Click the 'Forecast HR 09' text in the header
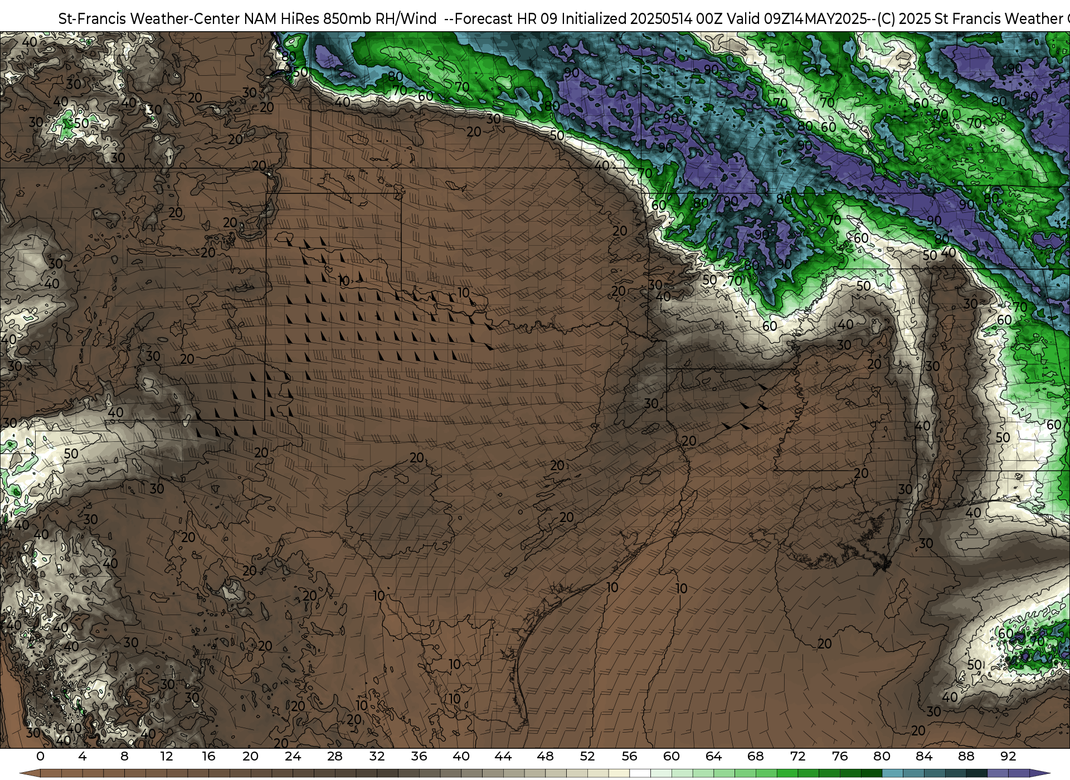This screenshot has height=780, width=1070. pos(506,19)
